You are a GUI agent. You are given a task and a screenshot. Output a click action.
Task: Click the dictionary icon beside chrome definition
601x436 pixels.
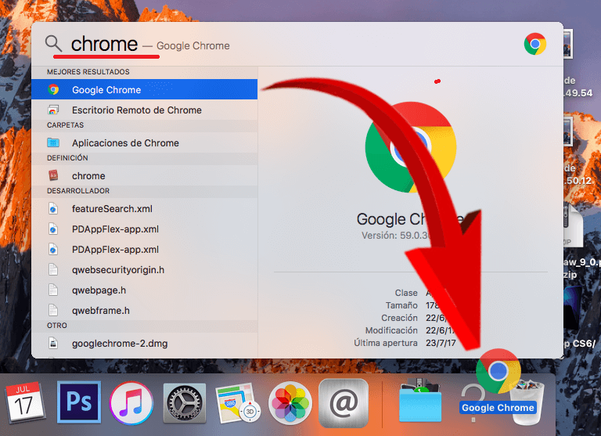(x=53, y=175)
